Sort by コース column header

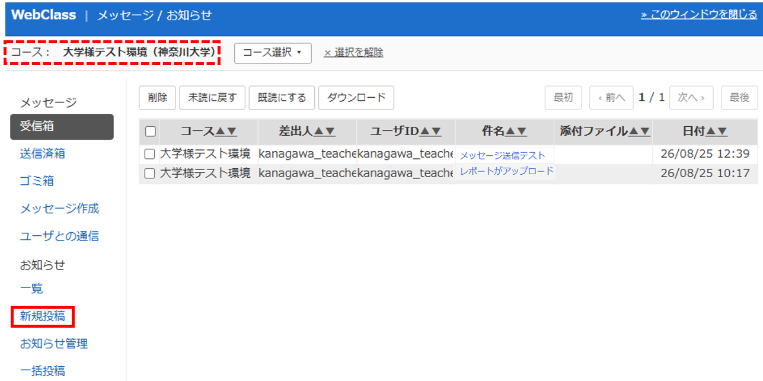208,132
